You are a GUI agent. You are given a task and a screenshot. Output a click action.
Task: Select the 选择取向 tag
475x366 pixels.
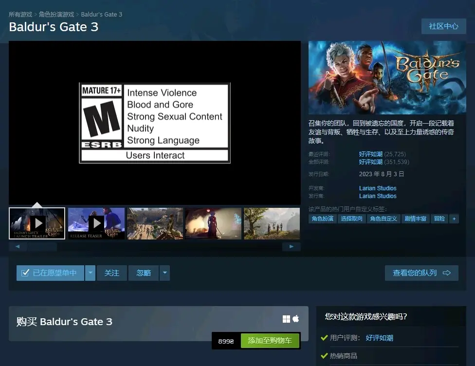pyautogui.click(x=351, y=219)
